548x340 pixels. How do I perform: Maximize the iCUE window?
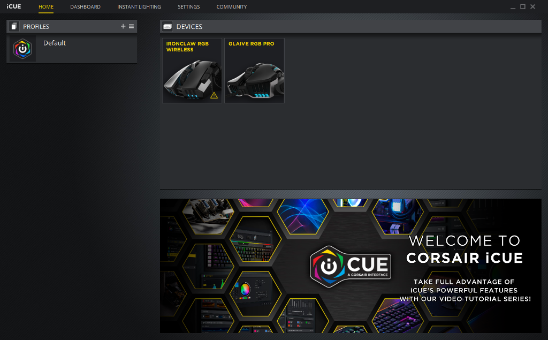click(523, 7)
